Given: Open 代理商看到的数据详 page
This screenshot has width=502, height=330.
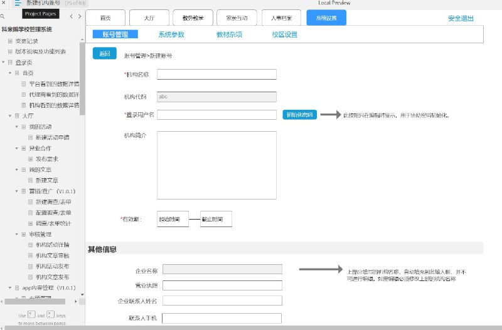Looking at the screenshot, I should click(x=54, y=95).
